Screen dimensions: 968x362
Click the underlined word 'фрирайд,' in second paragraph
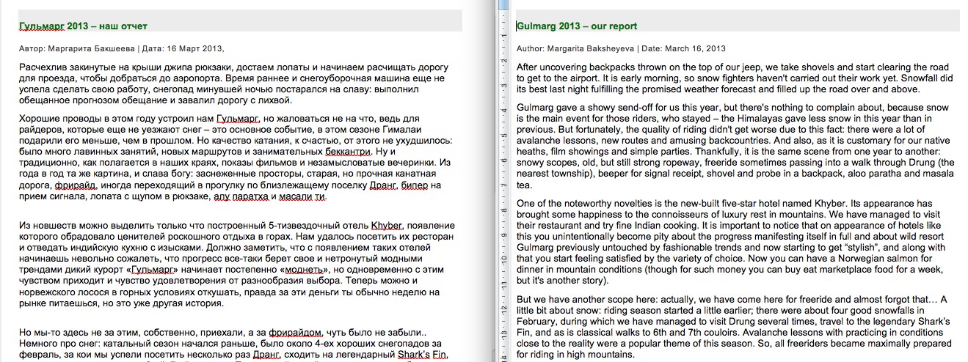click(x=75, y=185)
